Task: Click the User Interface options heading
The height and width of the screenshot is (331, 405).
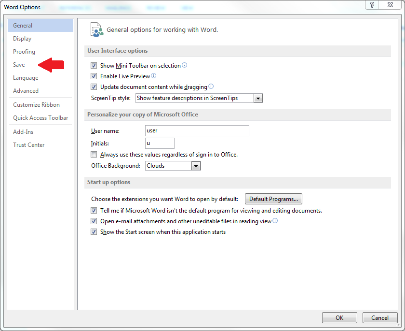Action: pos(118,51)
